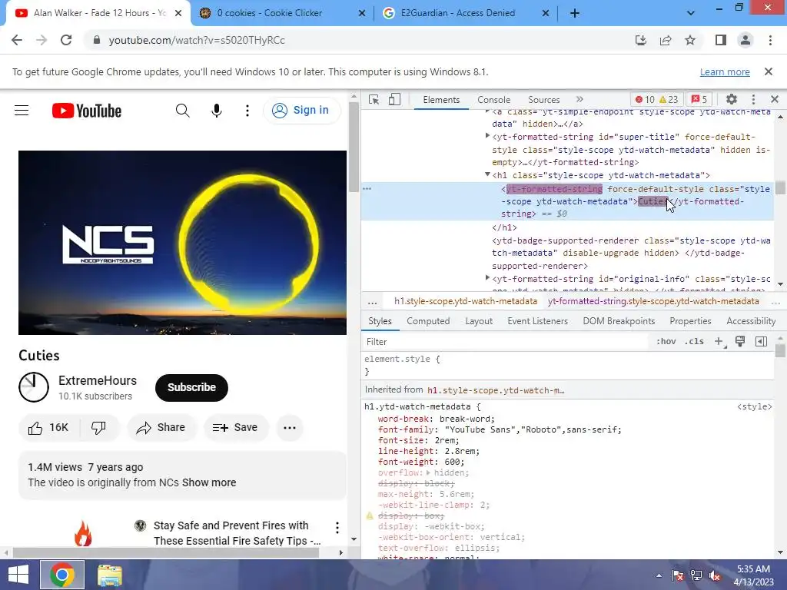Select the Computed styles tab
The width and height of the screenshot is (787, 590).
[428, 321]
